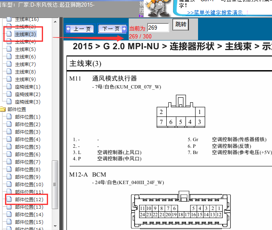This screenshot has width=272, height=230.
Task: Focus the page number field showing 269
Action: coord(158,28)
